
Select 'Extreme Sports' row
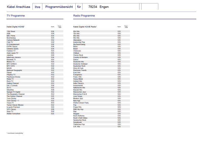35,49
